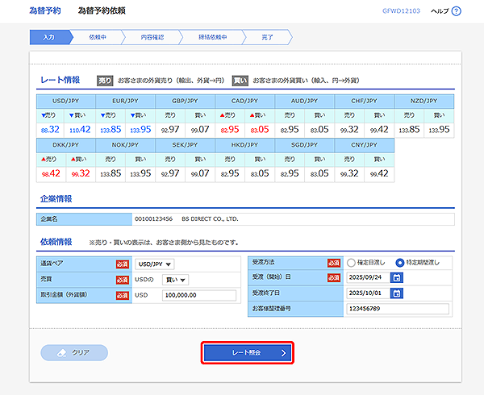This screenshot has width=484, height=395.
Task: Open calendar for 受渡終了日 date
Action: coord(397,293)
